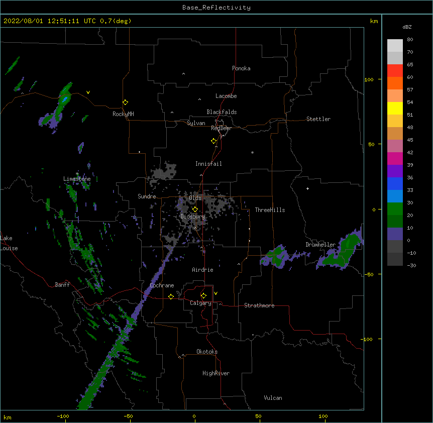This screenshot has height=423, width=433.
Task: Click the bright green 20-30 dBZ swatch
Action: click(x=395, y=209)
